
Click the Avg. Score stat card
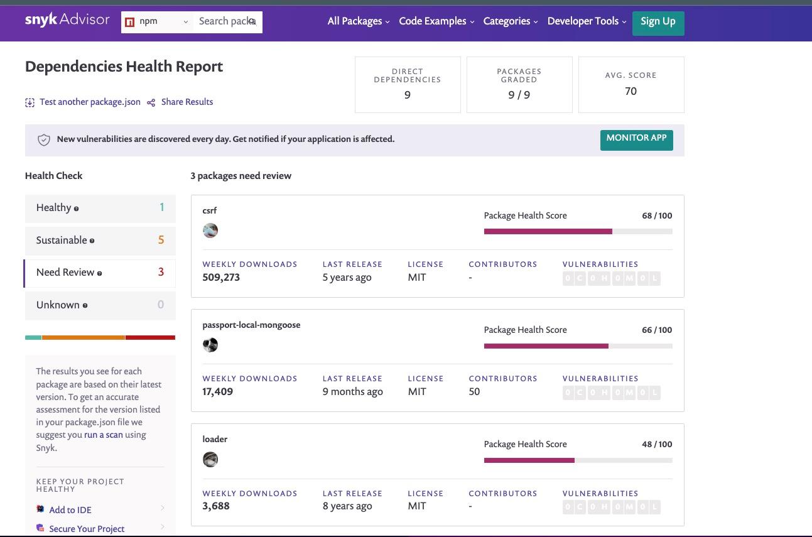point(631,85)
